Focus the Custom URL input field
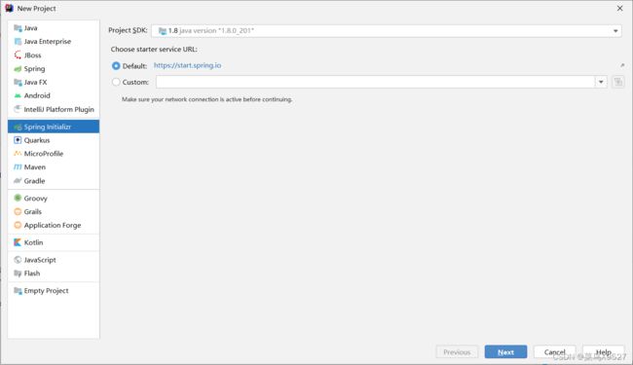The width and height of the screenshot is (633, 365). pyautogui.click(x=375, y=82)
